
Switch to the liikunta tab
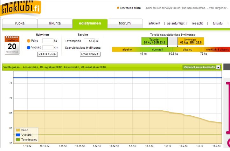(55, 24)
